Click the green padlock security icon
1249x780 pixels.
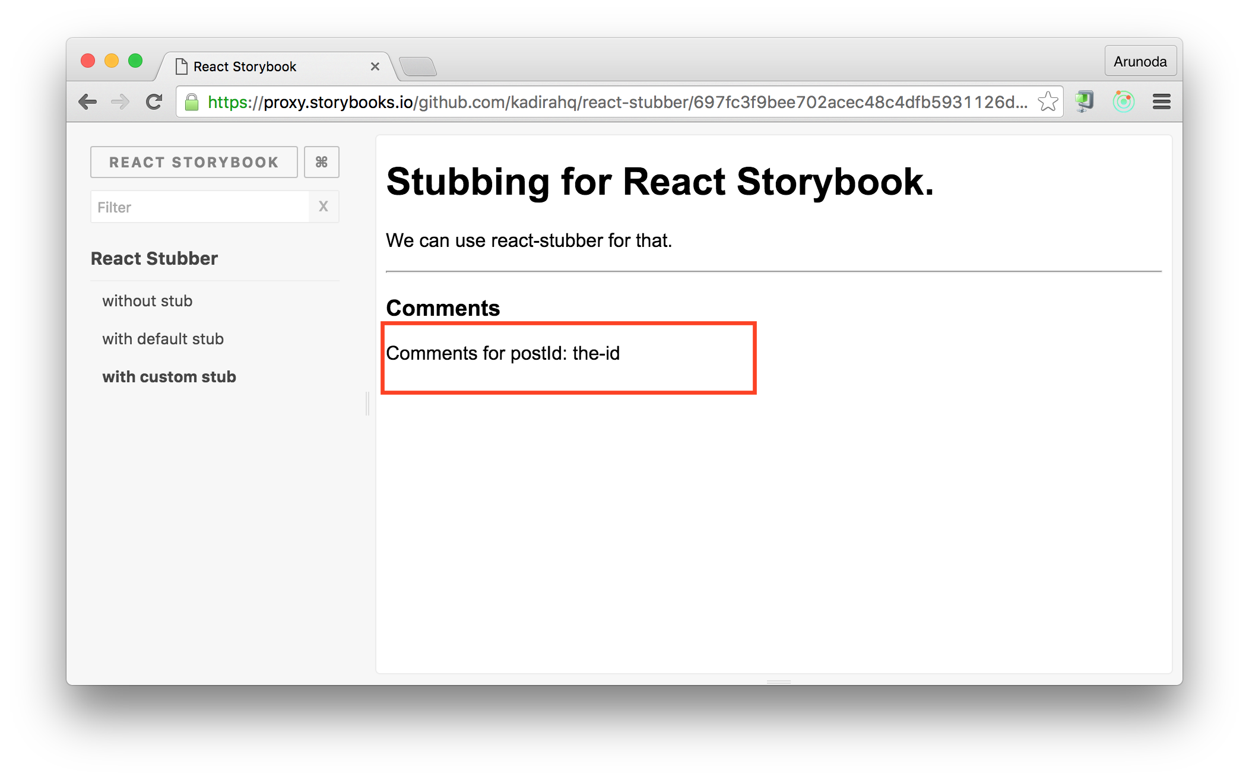pyautogui.click(x=192, y=103)
